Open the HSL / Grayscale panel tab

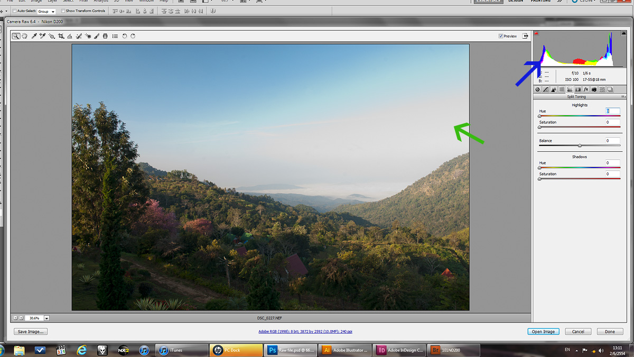pos(562,89)
